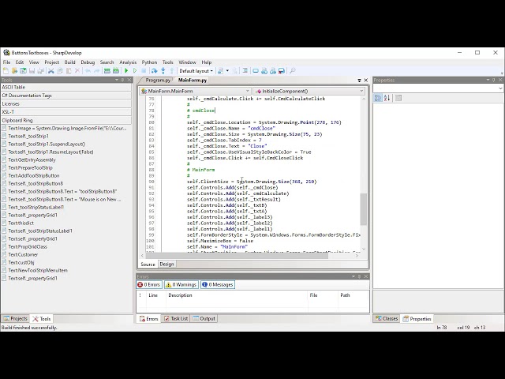This screenshot has width=505, height=379.
Task: Open the Errors panel options arrow
Action: click(353, 276)
